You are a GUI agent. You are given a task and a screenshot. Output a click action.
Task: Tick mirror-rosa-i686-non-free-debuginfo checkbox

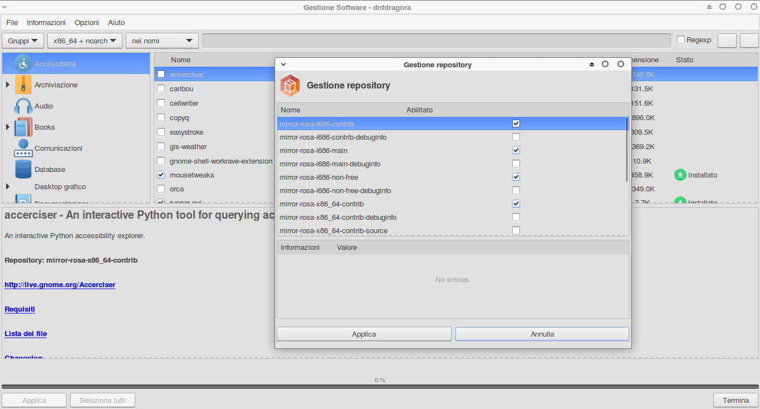(x=516, y=190)
